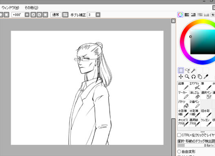Choose the バケツ bucket fill tool
The height and width of the screenshot is (156, 215).
coord(184,104)
